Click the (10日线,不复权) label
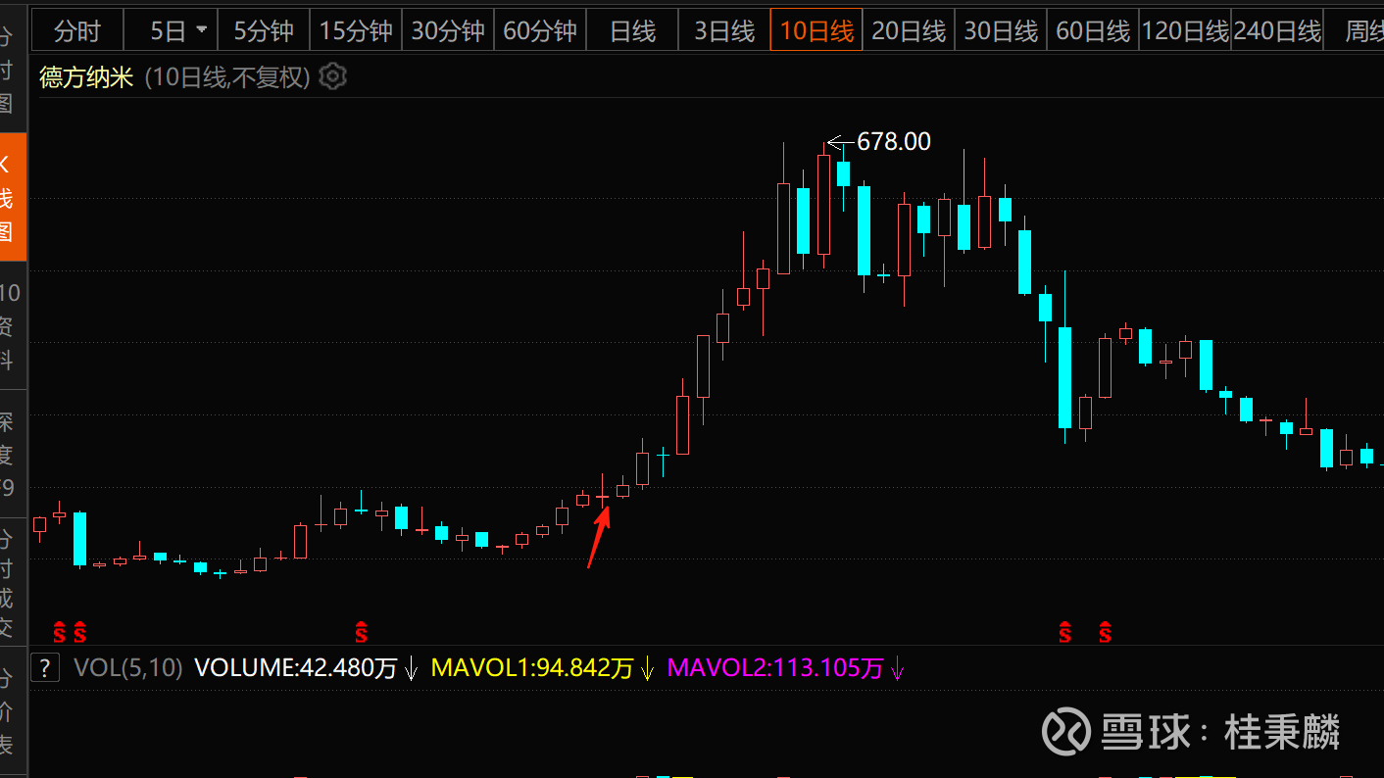The height and width of the screenshot is (778, 1384). (x=227, y=77)
